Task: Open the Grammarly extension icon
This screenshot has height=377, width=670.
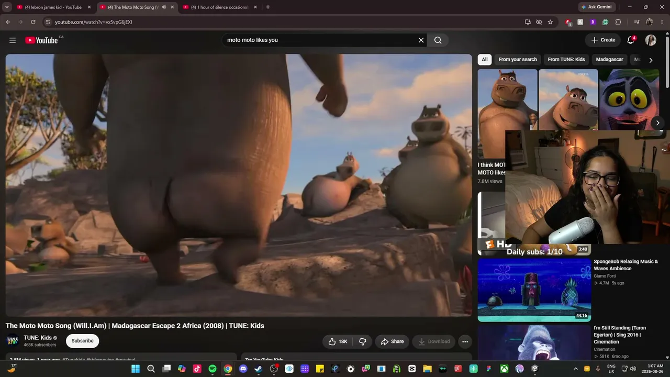Action: click(x=606, y=22)
